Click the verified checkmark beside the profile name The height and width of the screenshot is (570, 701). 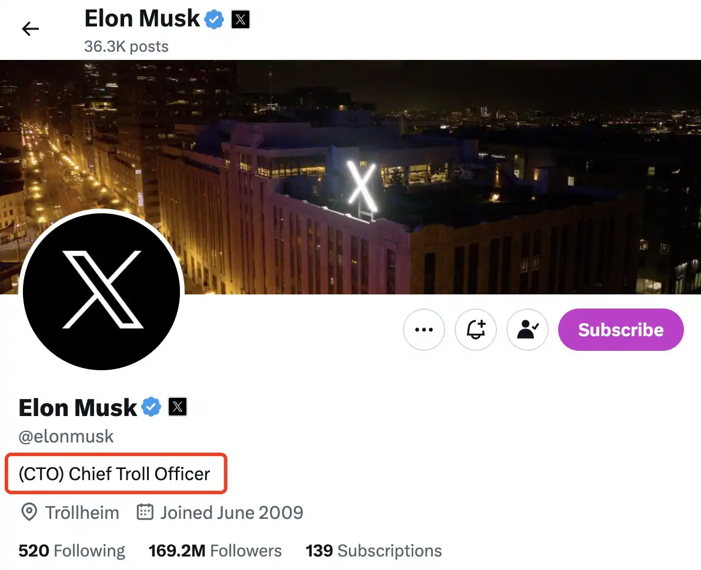pyautogui.click(x=152, y=407)
